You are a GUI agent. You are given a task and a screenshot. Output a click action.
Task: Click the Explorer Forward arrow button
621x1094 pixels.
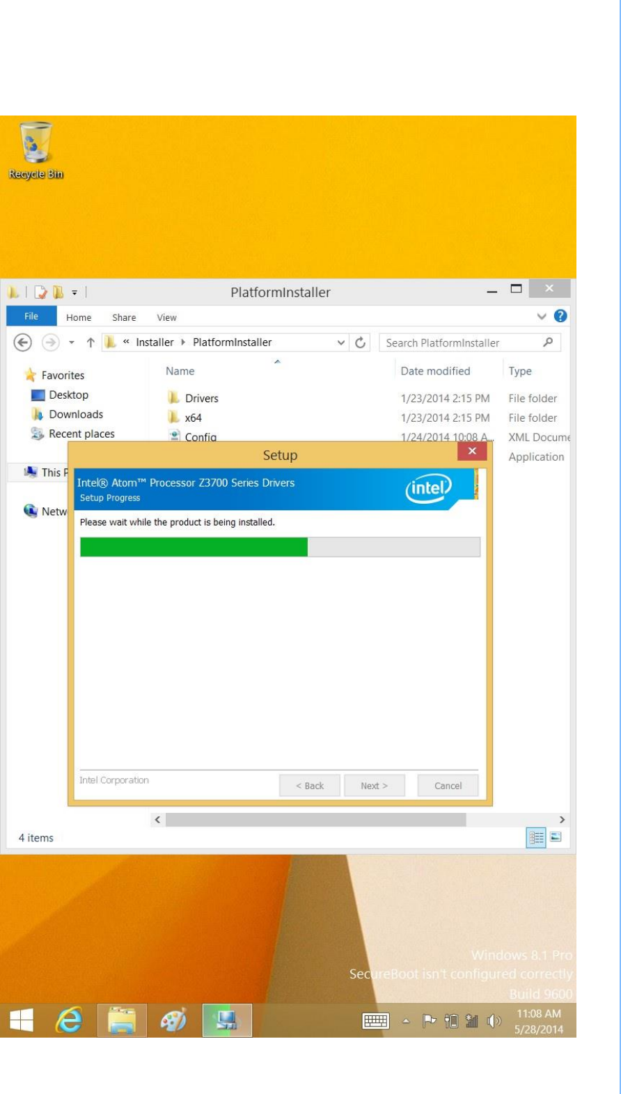click(49, 342)
